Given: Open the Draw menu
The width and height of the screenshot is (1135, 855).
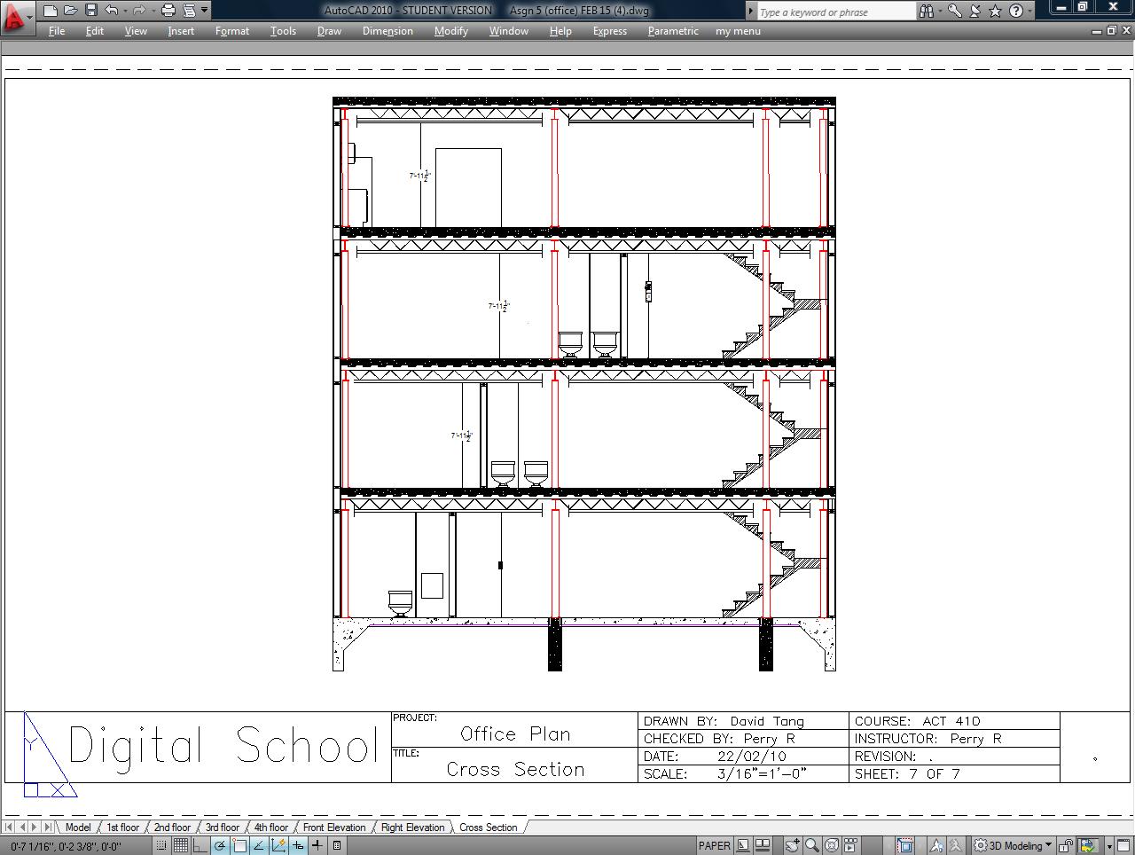Looking at the screenshot, I should pos(328,31).
